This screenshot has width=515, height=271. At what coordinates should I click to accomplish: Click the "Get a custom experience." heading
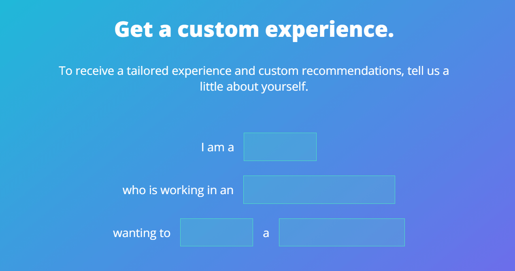[254, 29]
